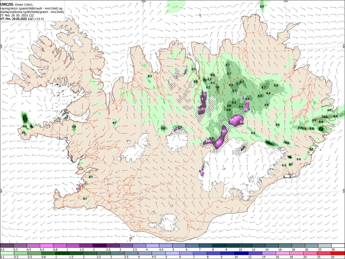Image resolution: width=345 pixels, height=259 pixels.
Task: Pick the slate blue 6–7 swatch, upper legend
Action: point(192,246)
